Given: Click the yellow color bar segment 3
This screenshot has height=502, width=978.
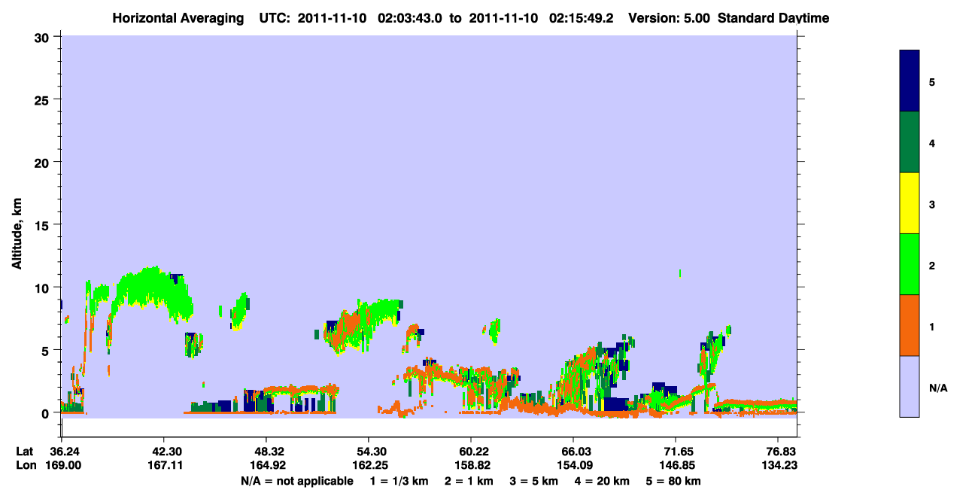Looking at the screenshot, I should tap(910, 203).
